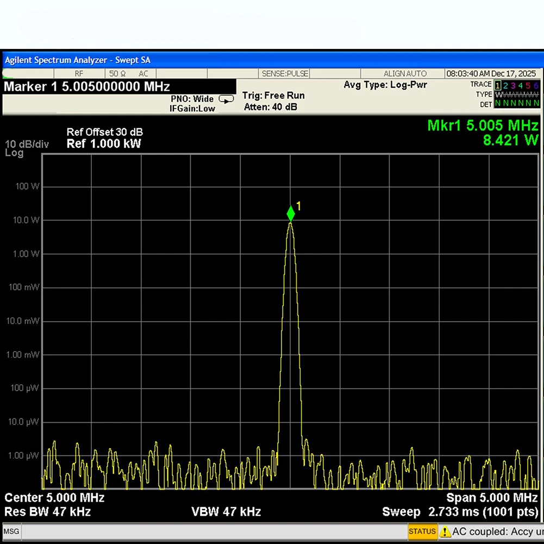Click the N detector letter under trace 6

(x=536, y=103)
